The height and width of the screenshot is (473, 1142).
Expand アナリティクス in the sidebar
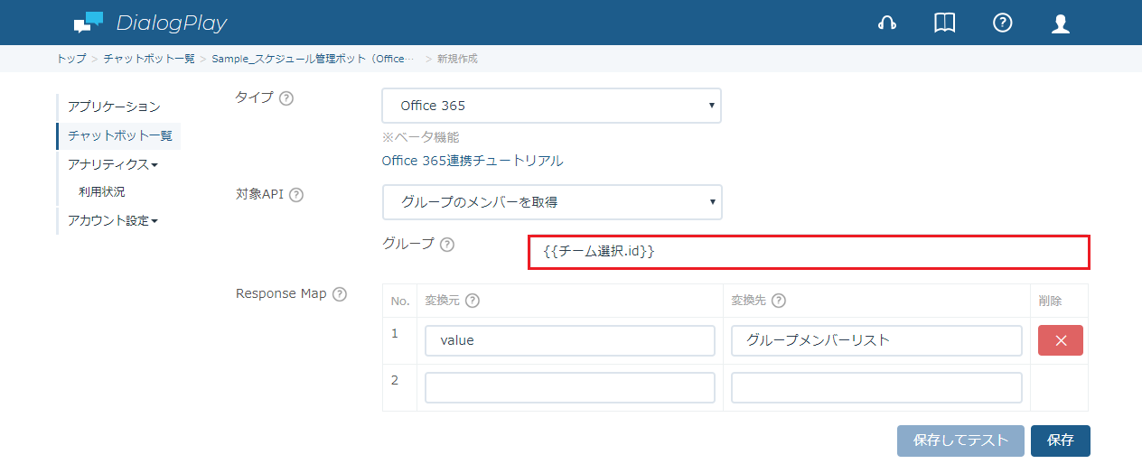click(x=113, y=164)
